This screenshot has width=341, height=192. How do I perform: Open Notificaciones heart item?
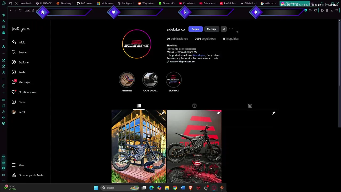24,92
